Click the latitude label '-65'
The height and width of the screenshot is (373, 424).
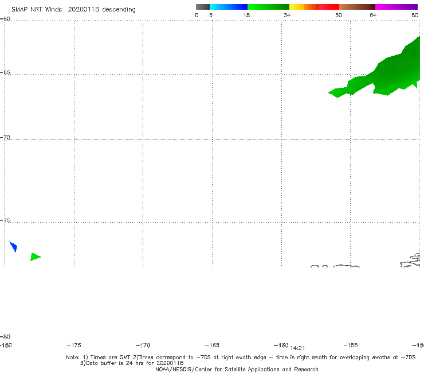5,73
